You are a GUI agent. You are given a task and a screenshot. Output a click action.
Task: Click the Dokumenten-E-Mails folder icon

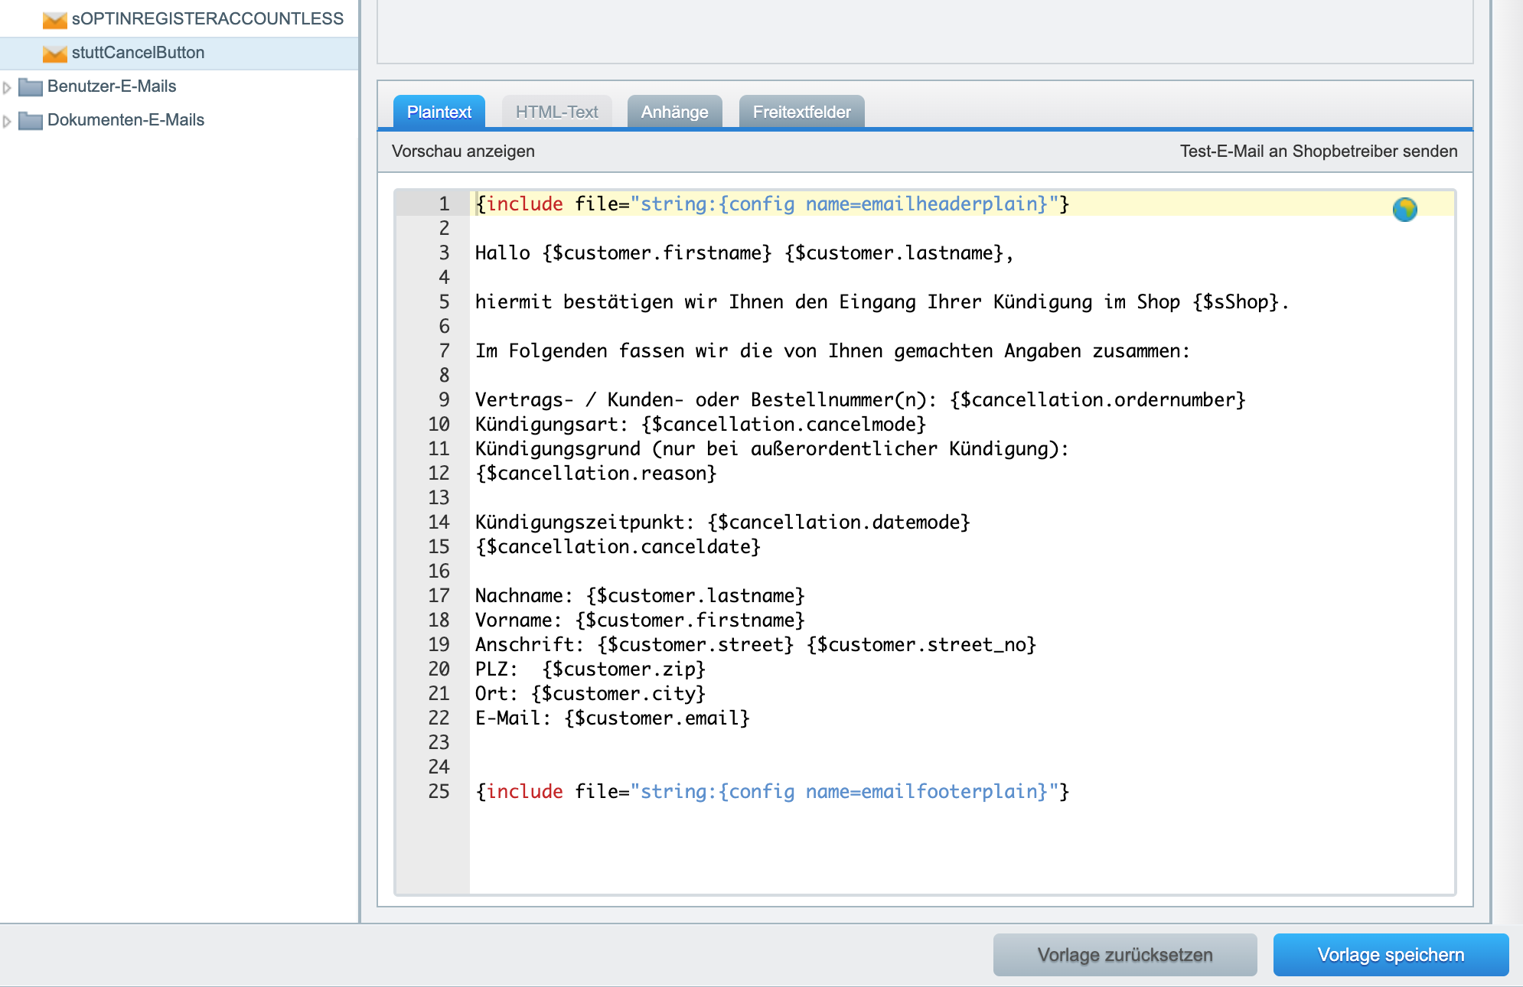[31, 120]
